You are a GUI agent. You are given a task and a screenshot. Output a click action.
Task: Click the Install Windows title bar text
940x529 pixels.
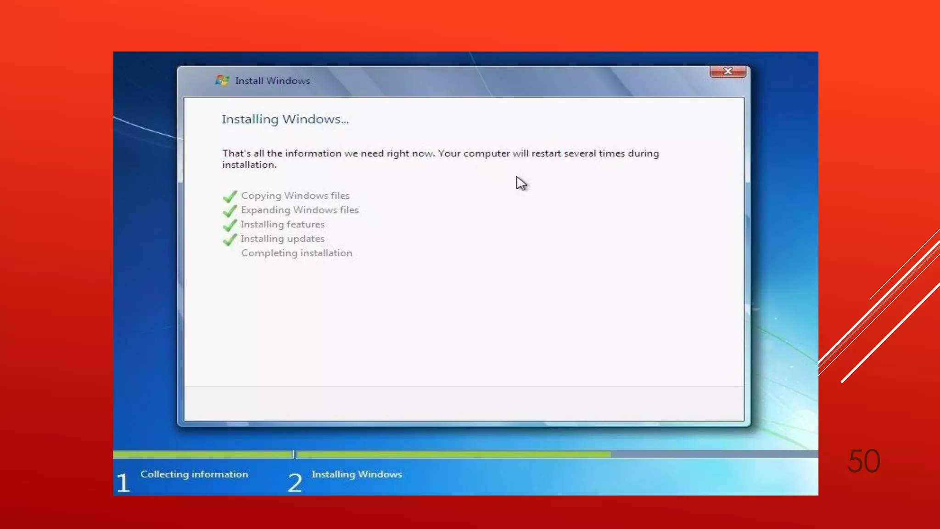(273, 81)
